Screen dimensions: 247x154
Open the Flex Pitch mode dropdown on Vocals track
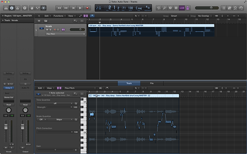[65, 34]
